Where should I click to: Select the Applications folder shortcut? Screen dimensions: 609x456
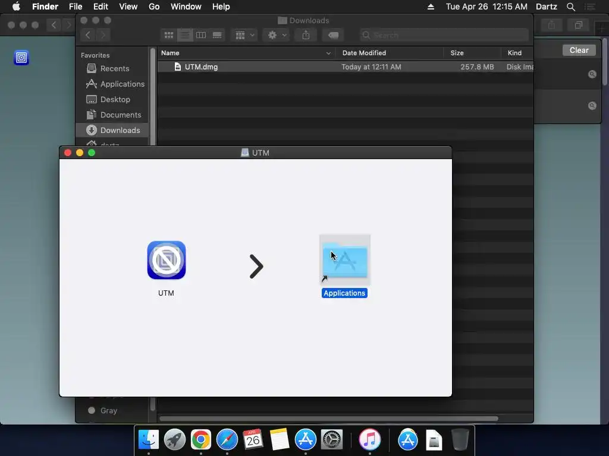pos(345,260)
